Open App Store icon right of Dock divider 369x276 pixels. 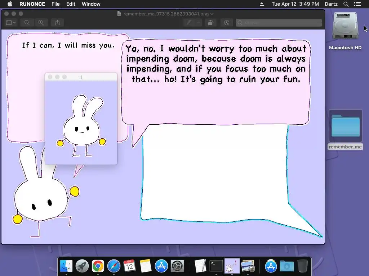coord(271,266)
